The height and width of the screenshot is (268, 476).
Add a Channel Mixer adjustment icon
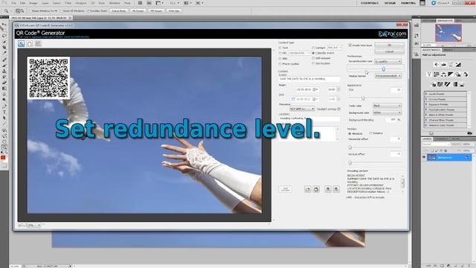point(466,74)
